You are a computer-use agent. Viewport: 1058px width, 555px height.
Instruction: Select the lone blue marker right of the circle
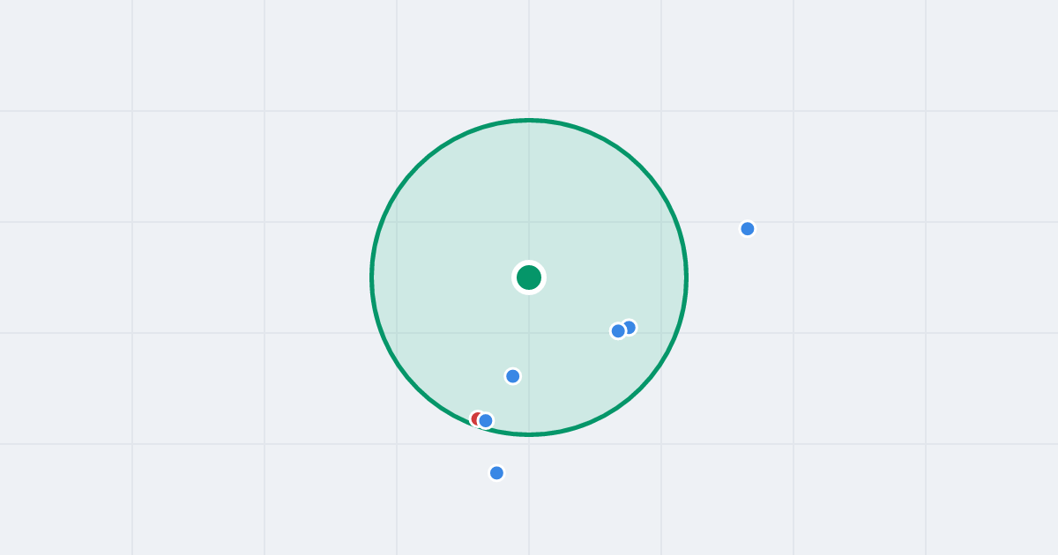[x=748, y=229]
